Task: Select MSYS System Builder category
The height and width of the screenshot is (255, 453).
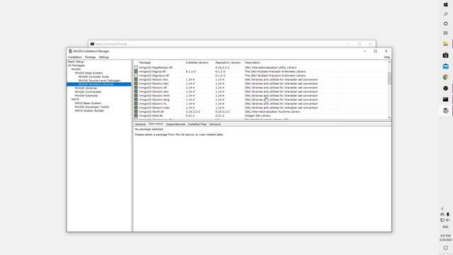Action: click(x=90, y=110)
